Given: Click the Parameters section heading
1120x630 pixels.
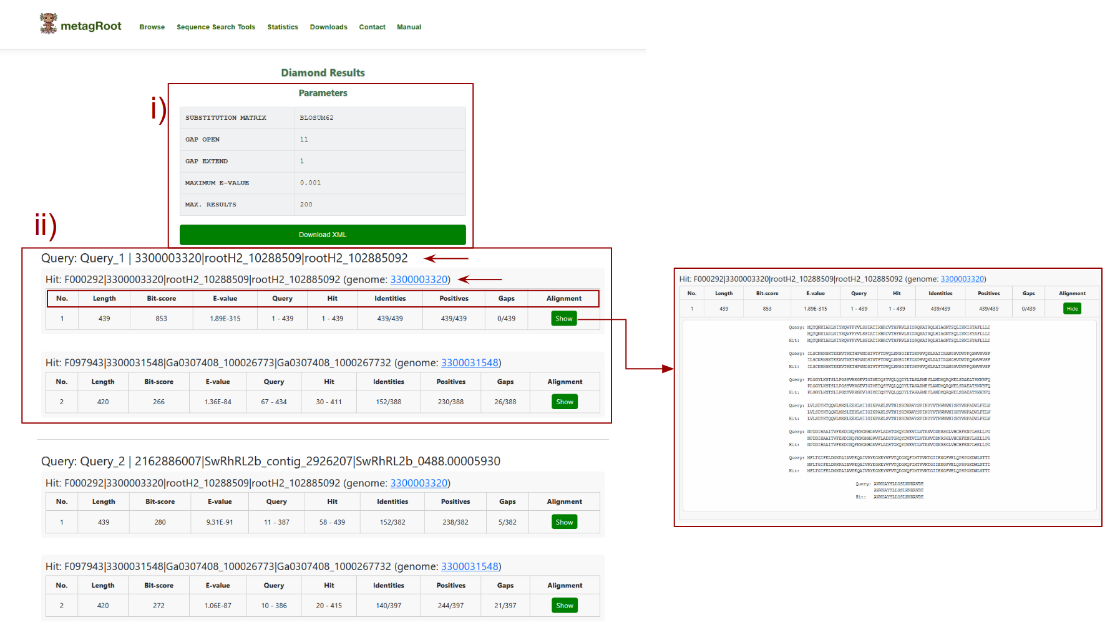Looking at the screenshot, I should [x=323, y=93].
